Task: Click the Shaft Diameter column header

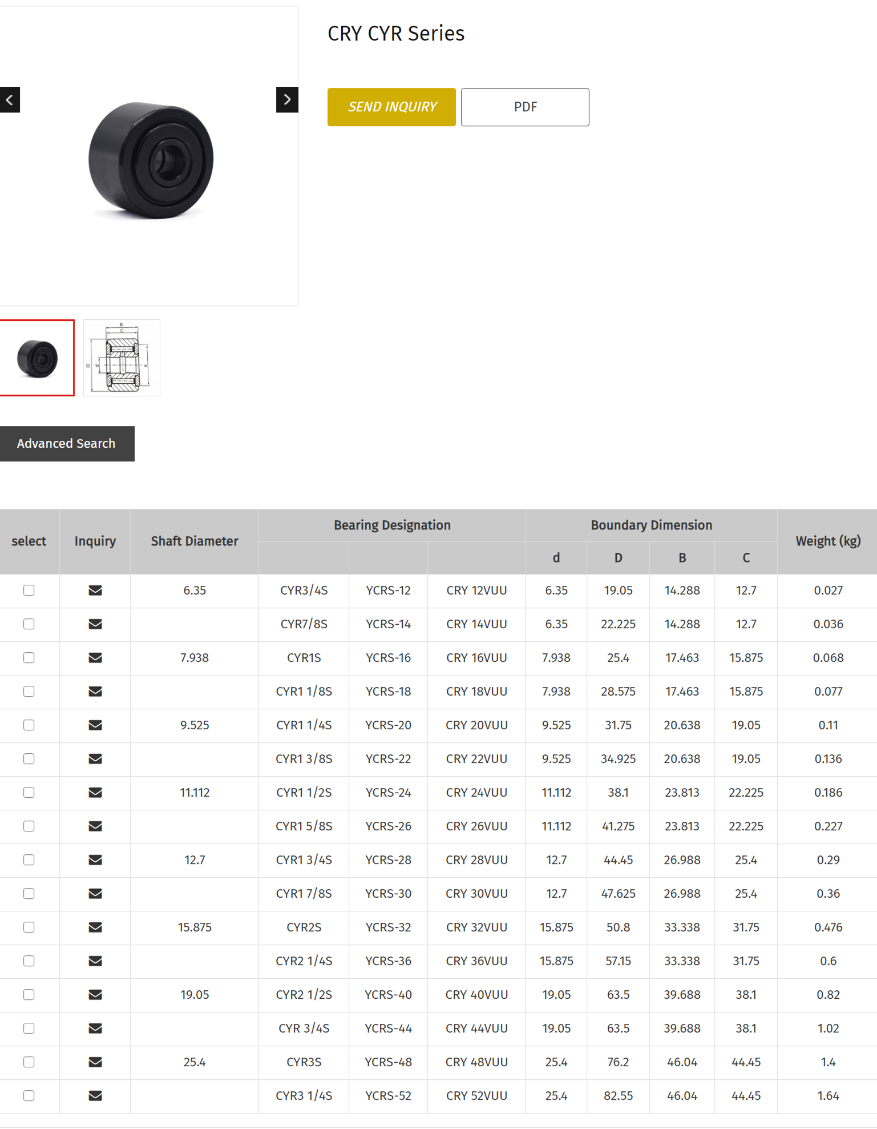Action: 195,541
